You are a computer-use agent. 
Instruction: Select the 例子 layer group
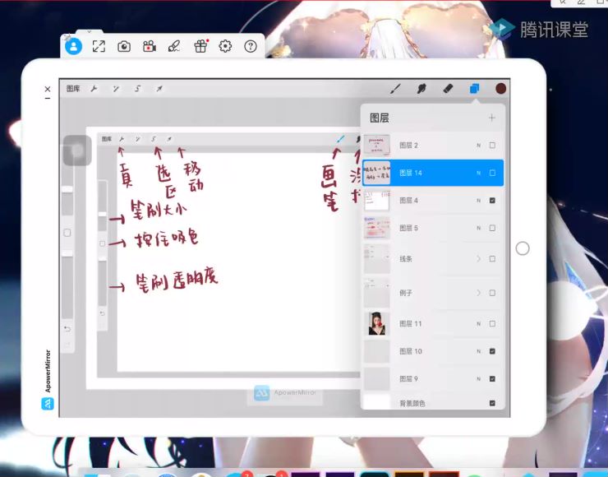pyautogui.click(x=433, y=293)
